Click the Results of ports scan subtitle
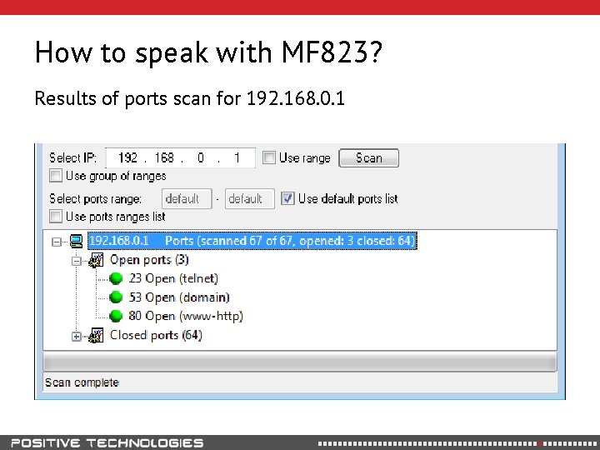 (x=189, y=98)
